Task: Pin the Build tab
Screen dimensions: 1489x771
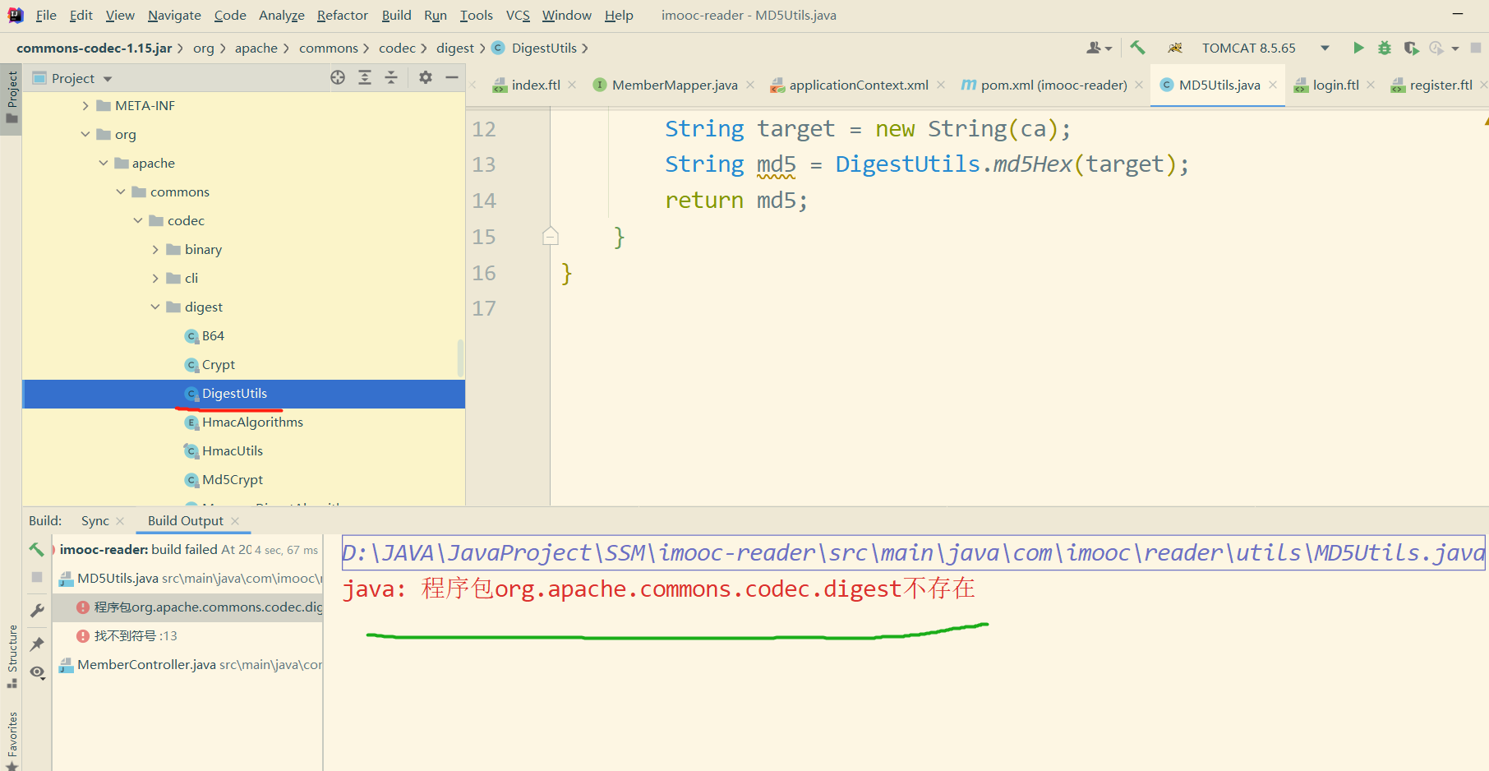Action: [x=37, y=644]
